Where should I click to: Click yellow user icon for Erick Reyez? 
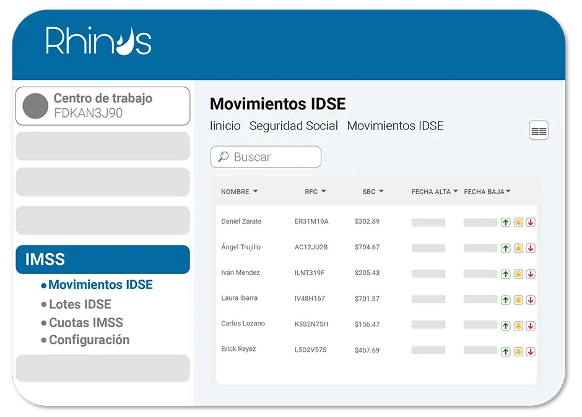click(518, 351)
